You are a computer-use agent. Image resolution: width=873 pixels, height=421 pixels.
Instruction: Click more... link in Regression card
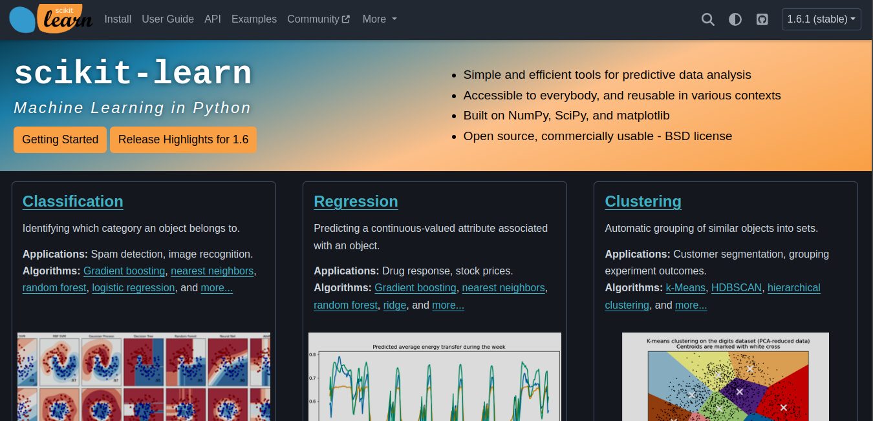[448, 305]
